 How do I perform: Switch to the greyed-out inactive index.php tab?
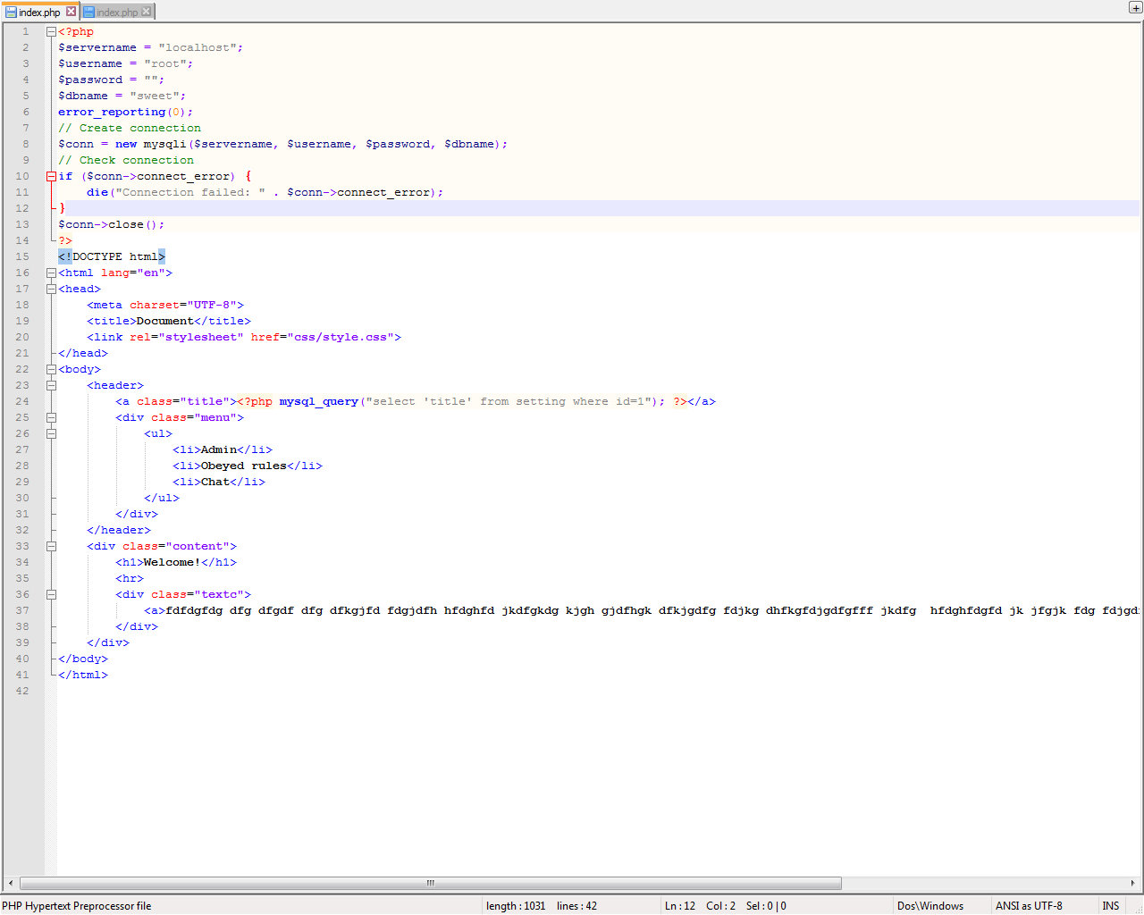tap(118, 12)
